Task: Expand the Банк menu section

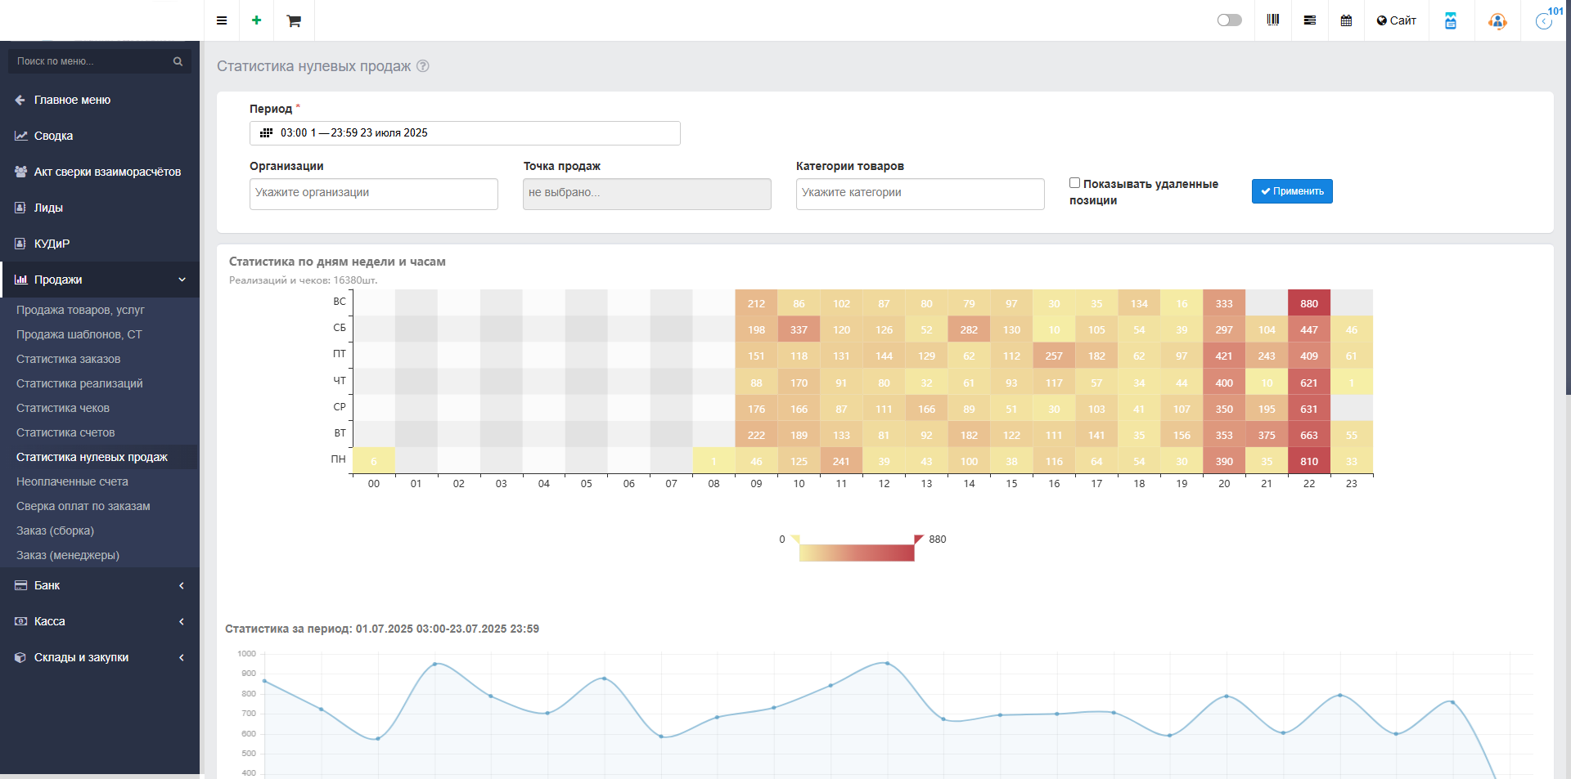Action: [x=100, y=585]
